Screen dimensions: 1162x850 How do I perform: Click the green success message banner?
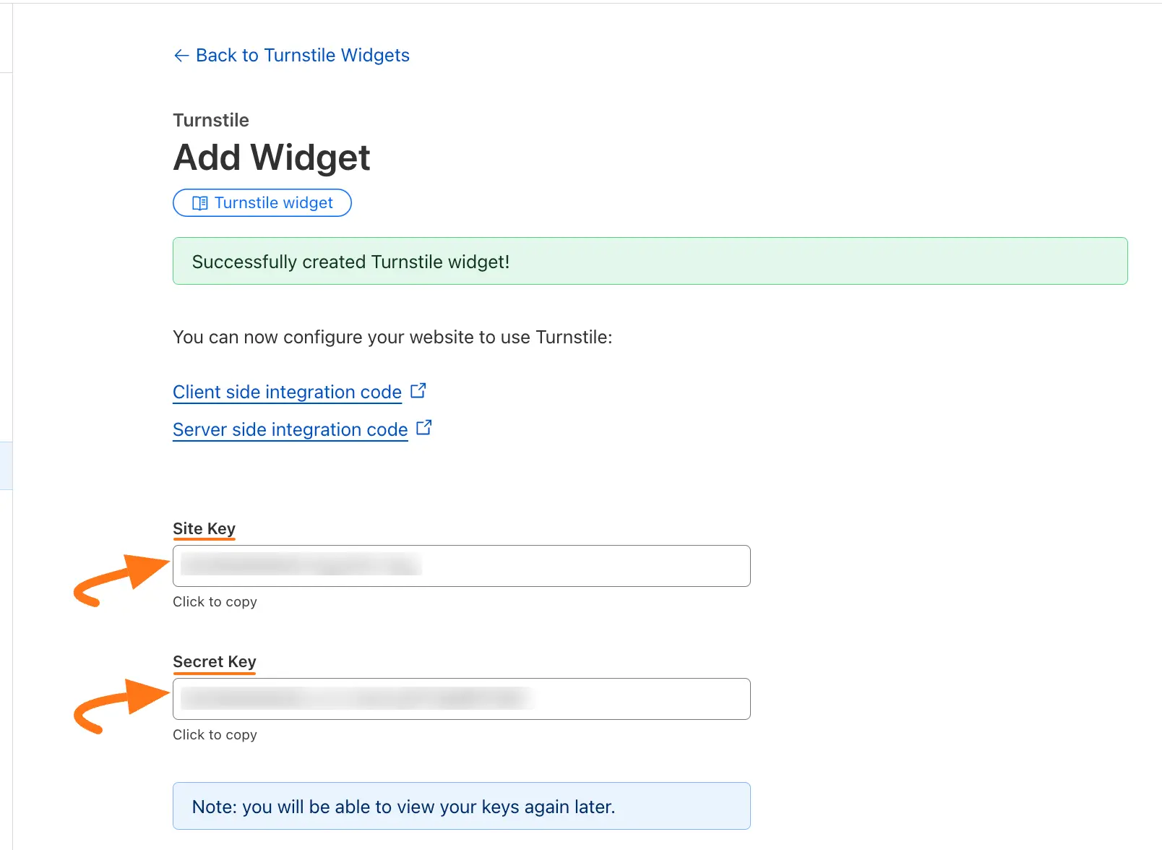(x=650, y=261)
